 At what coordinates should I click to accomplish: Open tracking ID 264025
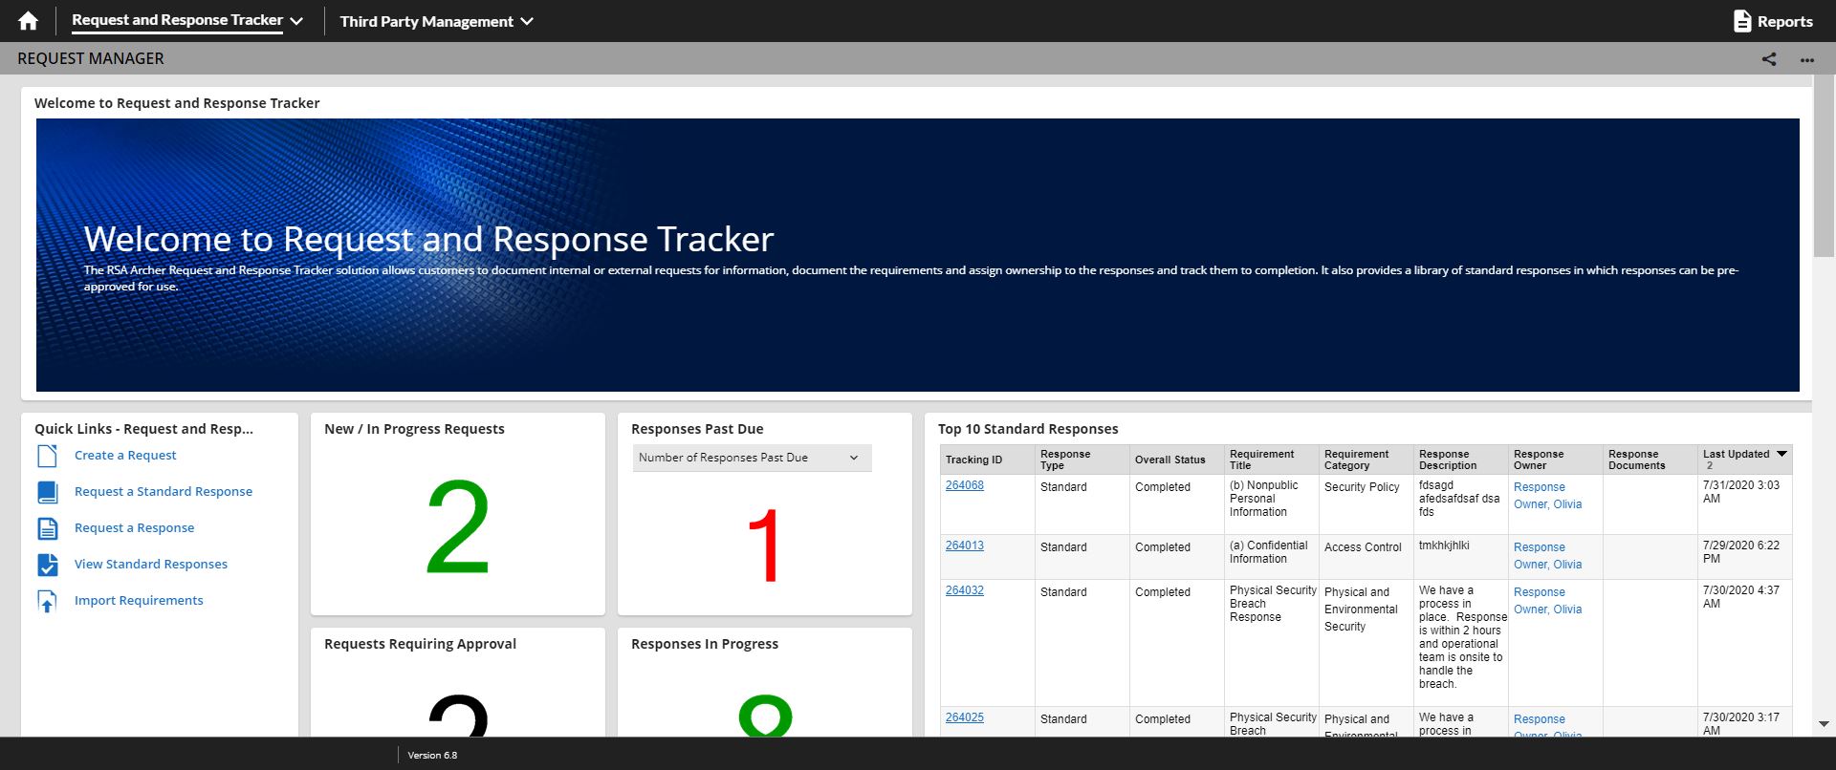964,717
